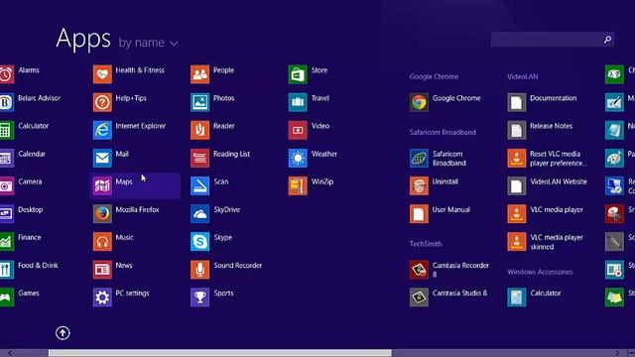This screenshot has width=635, height=357.
Task: Open Reading List app
Action: [x=220, y=158]
